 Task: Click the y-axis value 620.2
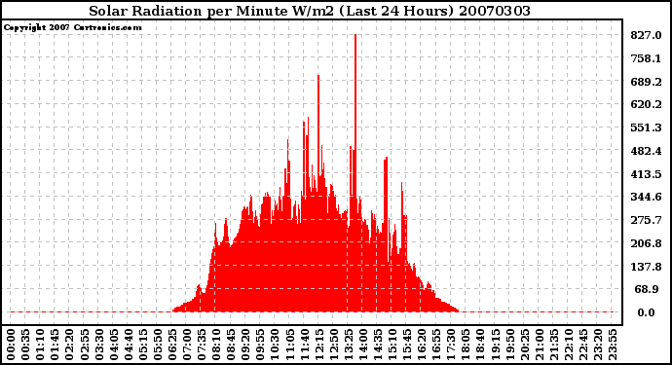[646, 104]
